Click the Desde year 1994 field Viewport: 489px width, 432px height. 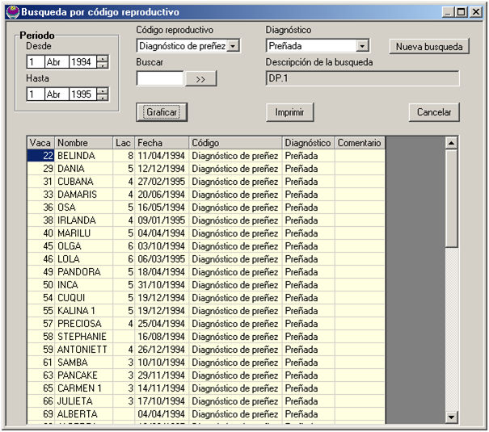pos(83,62)
